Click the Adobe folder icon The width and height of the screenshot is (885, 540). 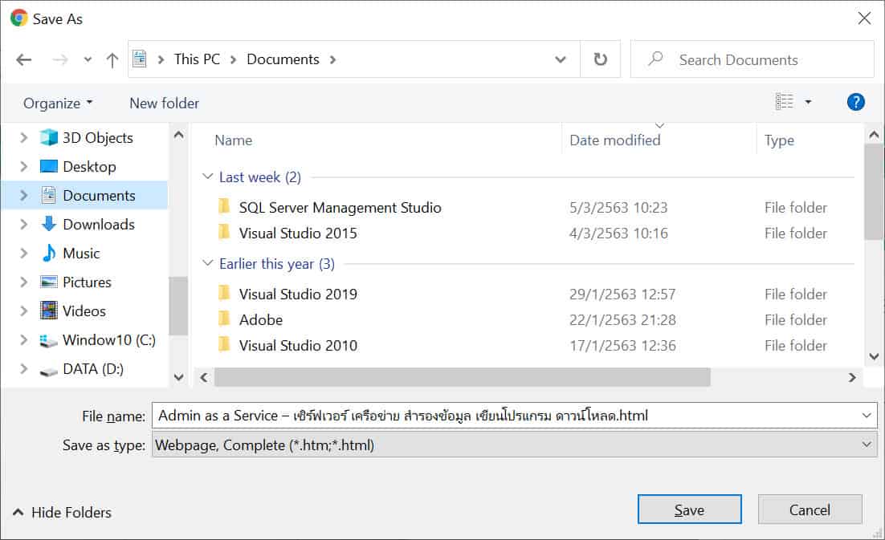(224, 319)
